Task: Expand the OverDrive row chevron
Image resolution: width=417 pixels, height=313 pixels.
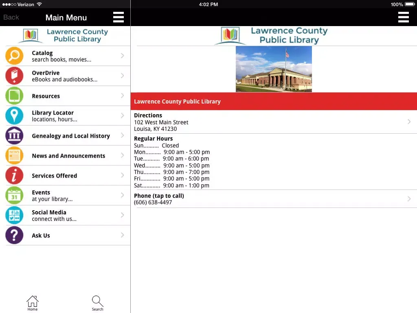Action: point(122,75)
